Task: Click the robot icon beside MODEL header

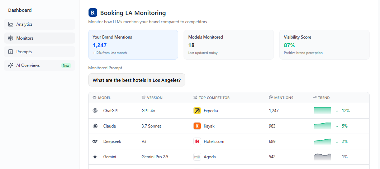Action: point(95,98)
